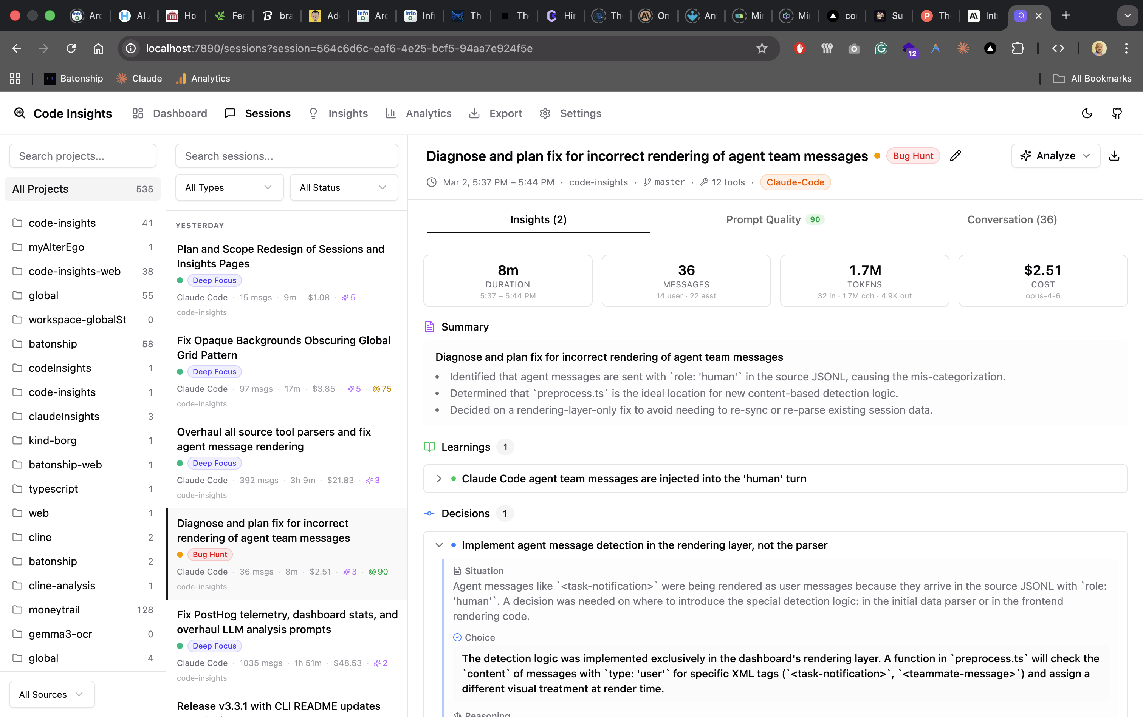Click the Search sessions input field

pos(286,156)
